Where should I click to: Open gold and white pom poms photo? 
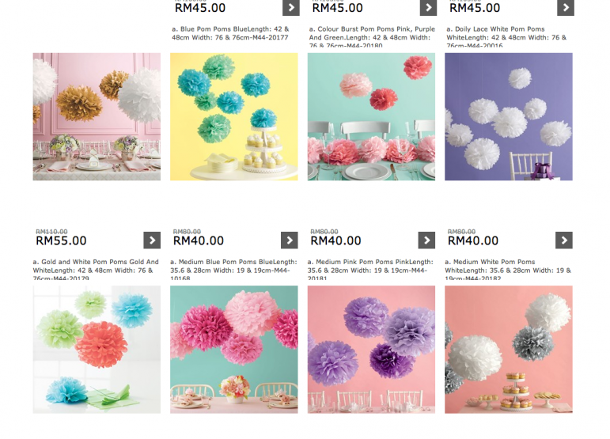pyautogui.click(x=97, y=116)
